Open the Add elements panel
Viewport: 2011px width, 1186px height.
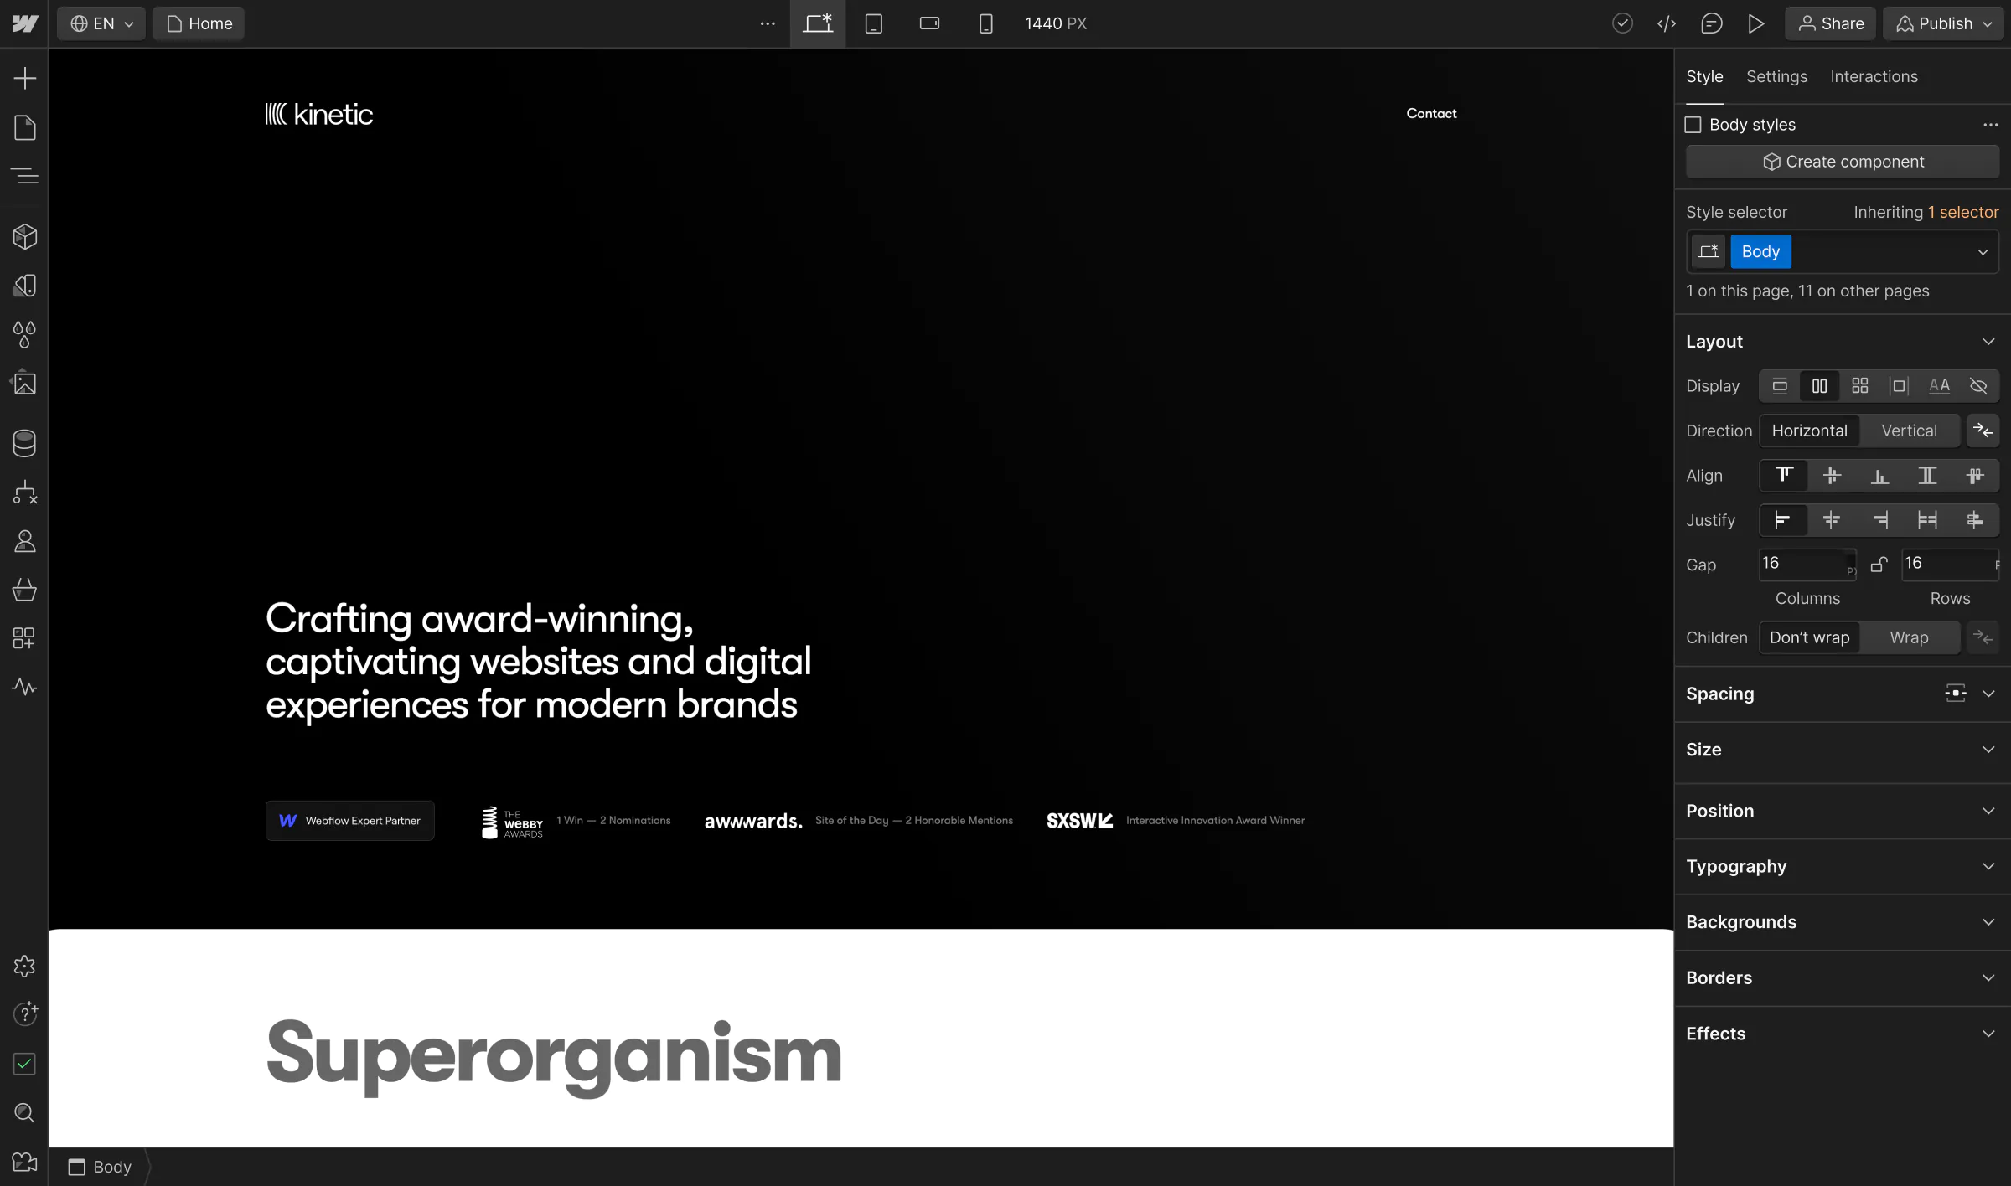24,79
